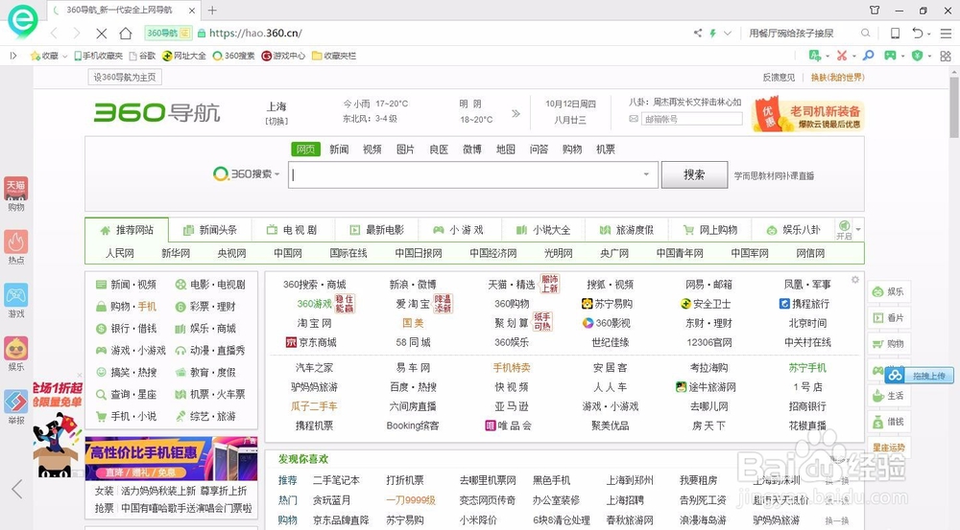The width and height of the screenshot is (960, 530).
Task: Click the 购物 right sidebar shortcut
Action: coord(889,343)
